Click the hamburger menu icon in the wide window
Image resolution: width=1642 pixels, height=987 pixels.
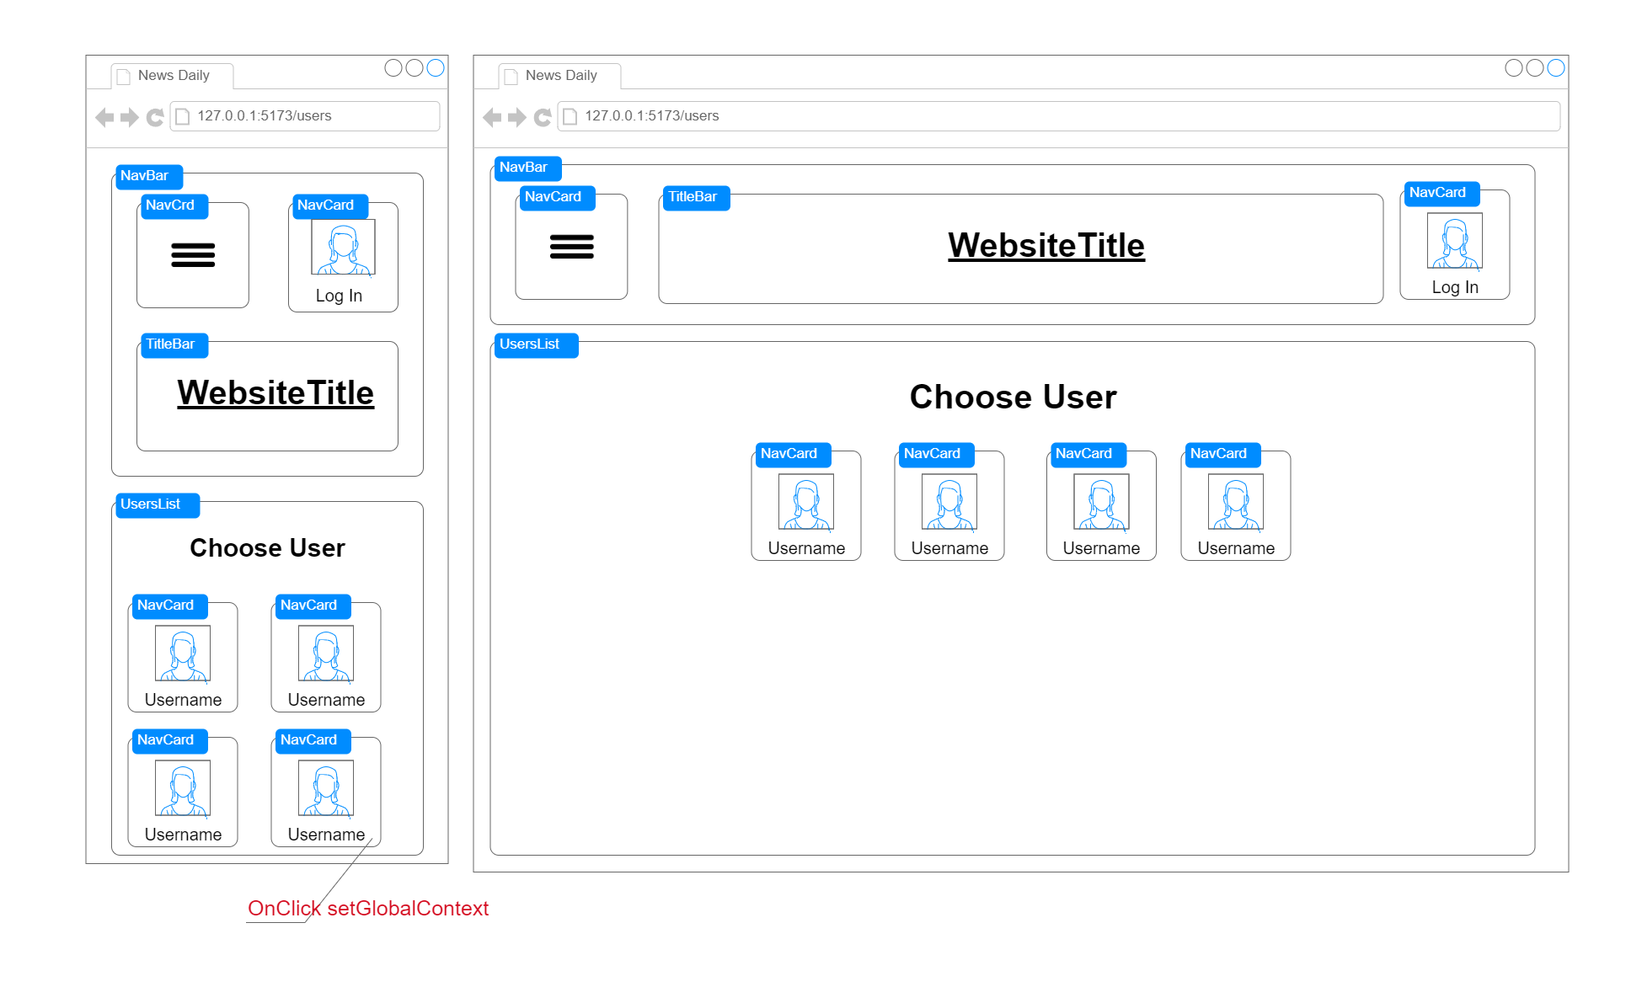(x=572, y=247)
